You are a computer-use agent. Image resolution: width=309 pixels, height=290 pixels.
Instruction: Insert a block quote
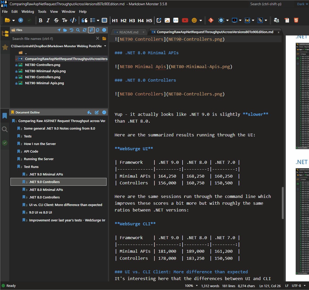pos(84,20)
